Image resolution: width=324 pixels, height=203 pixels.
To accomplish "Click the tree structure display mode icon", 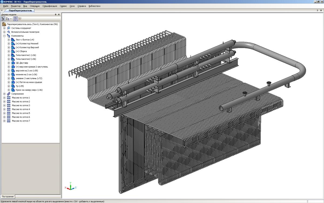I will [3, 19].
